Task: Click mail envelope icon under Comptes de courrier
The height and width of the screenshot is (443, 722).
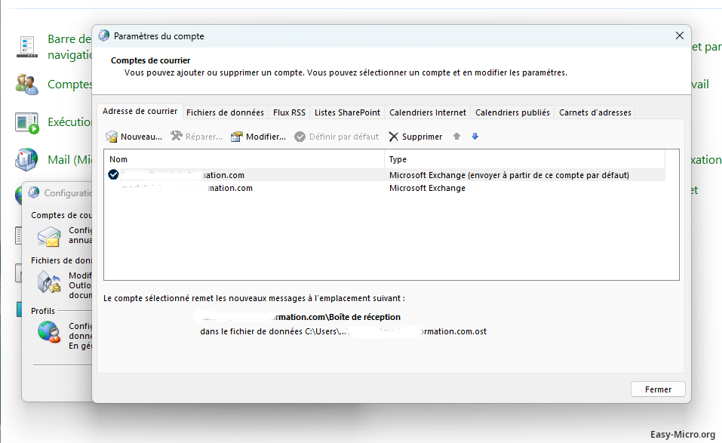Action: pos(49,237)
